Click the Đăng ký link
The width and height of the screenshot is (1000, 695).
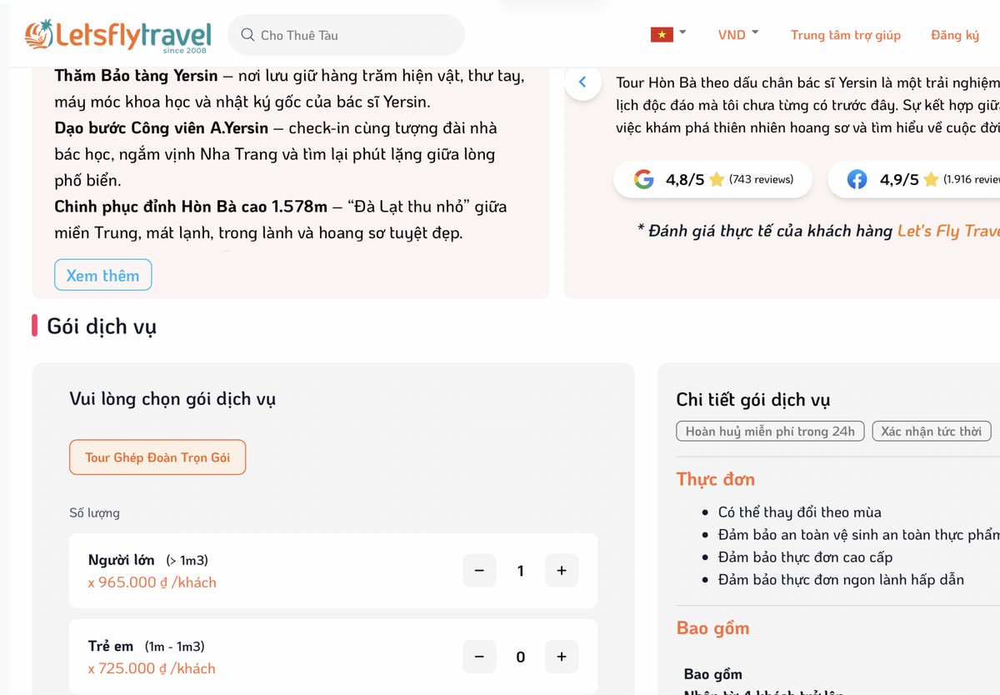coord(955,35)
